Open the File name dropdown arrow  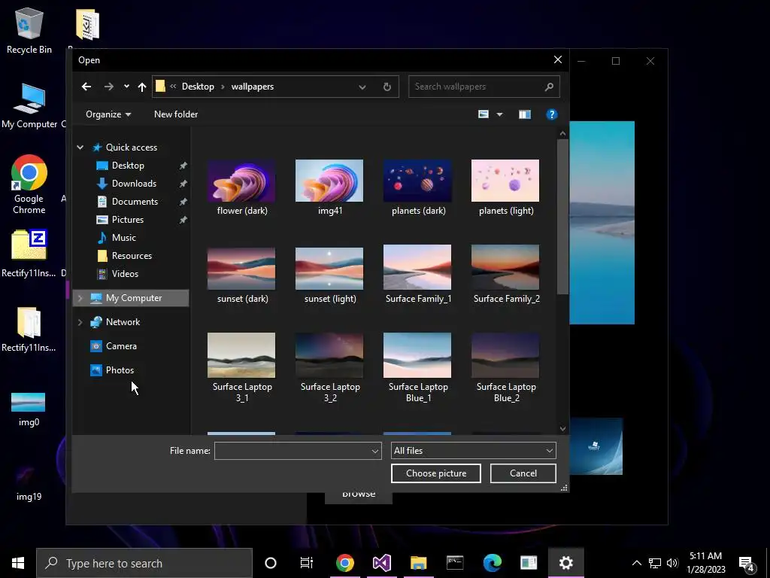pos(374,452)
